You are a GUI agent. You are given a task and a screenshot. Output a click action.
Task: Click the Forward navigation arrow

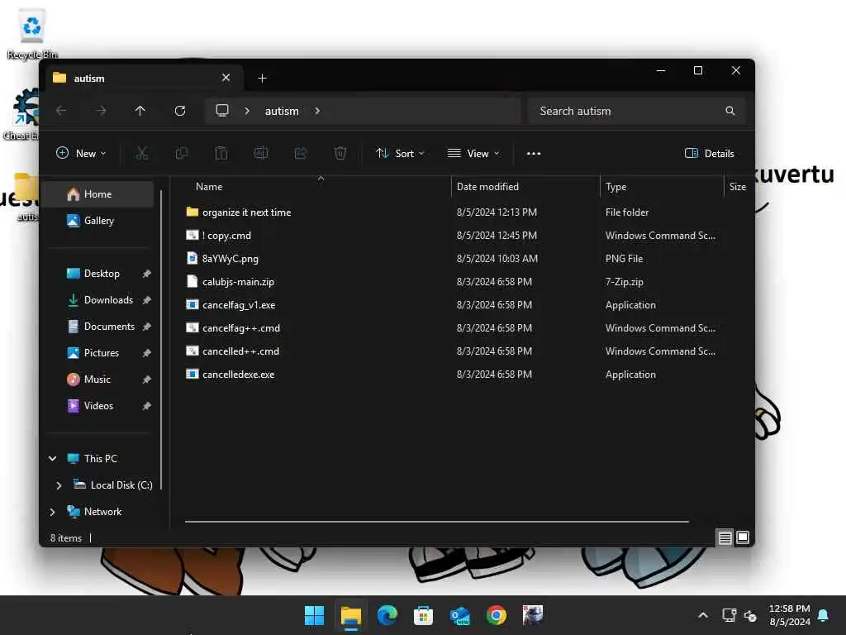point(101,111)
